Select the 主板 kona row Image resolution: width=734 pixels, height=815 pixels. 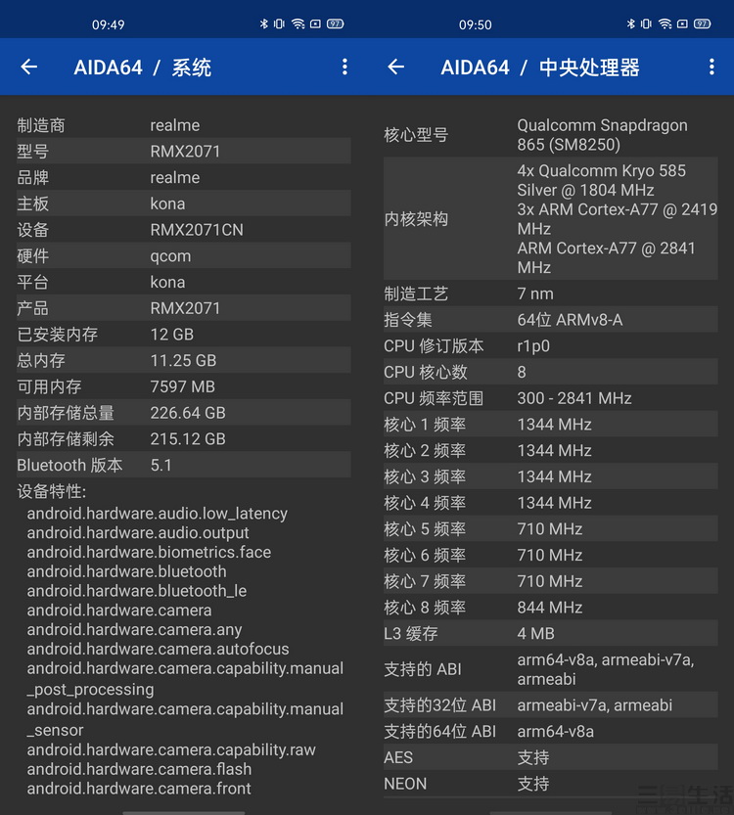click(x=184, y=204)
